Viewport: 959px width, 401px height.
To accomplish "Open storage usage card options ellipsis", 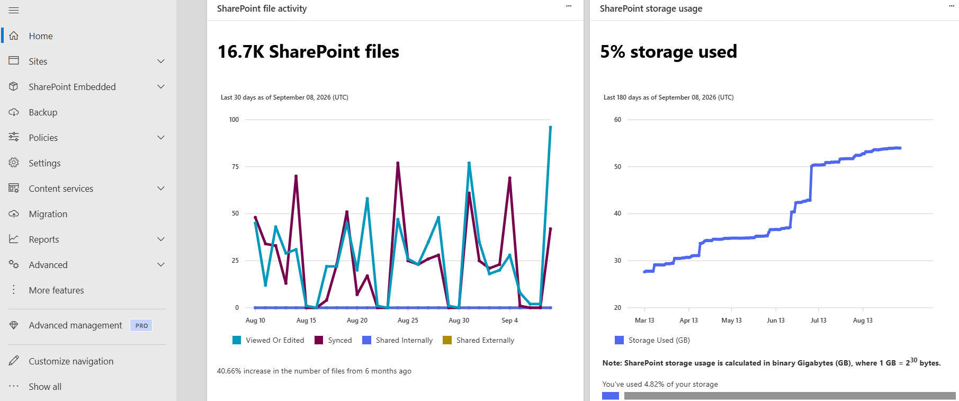I will coord(952,6).
